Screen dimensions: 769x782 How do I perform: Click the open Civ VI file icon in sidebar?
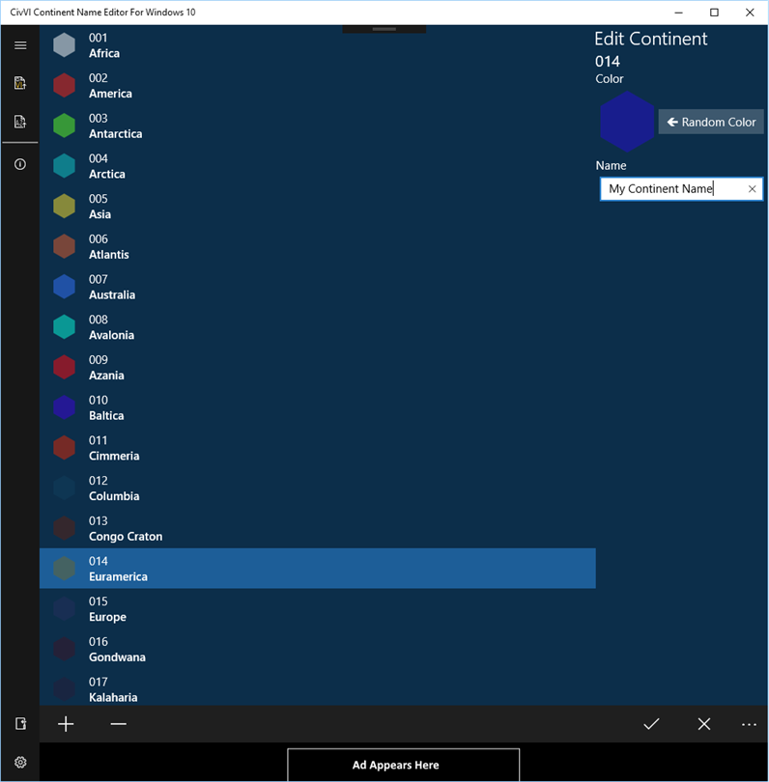(x=20, y=83)
